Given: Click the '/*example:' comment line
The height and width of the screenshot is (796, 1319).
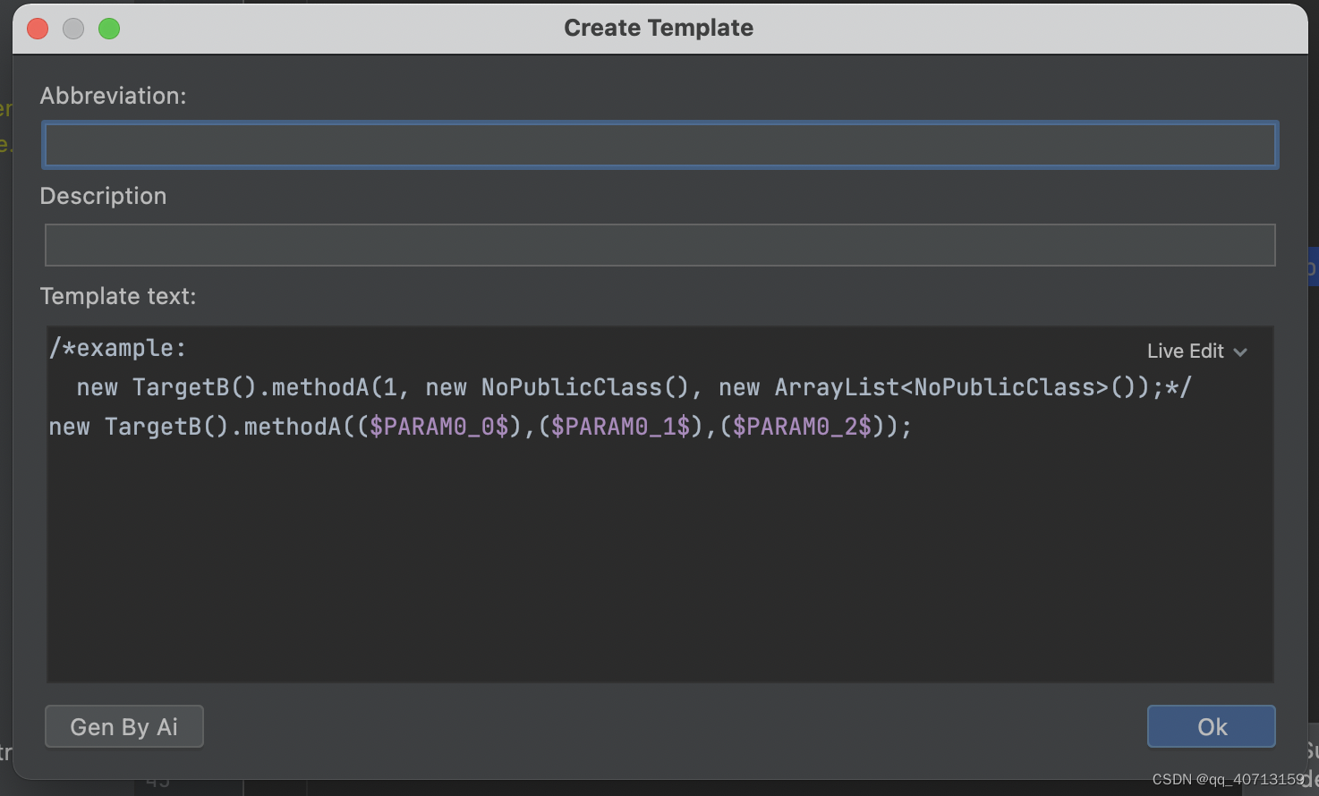Looking at the screenshot, I should point(117,348).
